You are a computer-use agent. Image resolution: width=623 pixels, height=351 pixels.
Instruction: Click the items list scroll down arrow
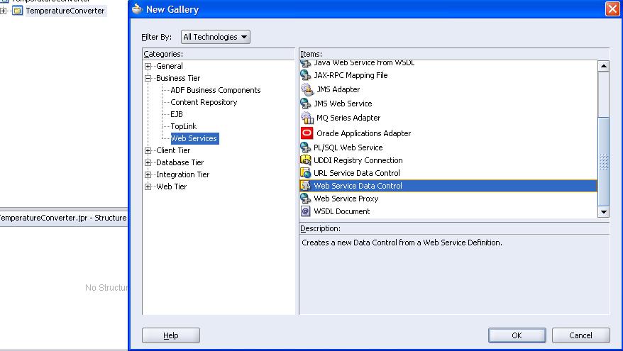click(604, 212)
